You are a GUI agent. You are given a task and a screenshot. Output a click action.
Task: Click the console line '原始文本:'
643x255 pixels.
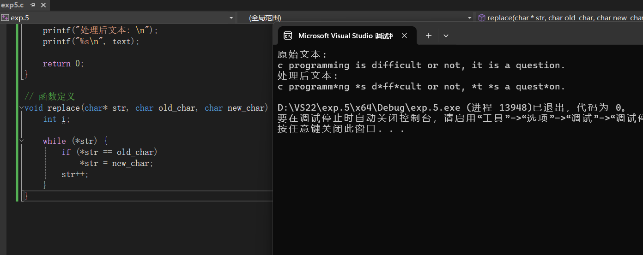point(303,55)
